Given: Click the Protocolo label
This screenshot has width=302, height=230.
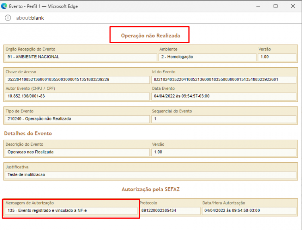Looking at the screenshot, I should point(149,203).
